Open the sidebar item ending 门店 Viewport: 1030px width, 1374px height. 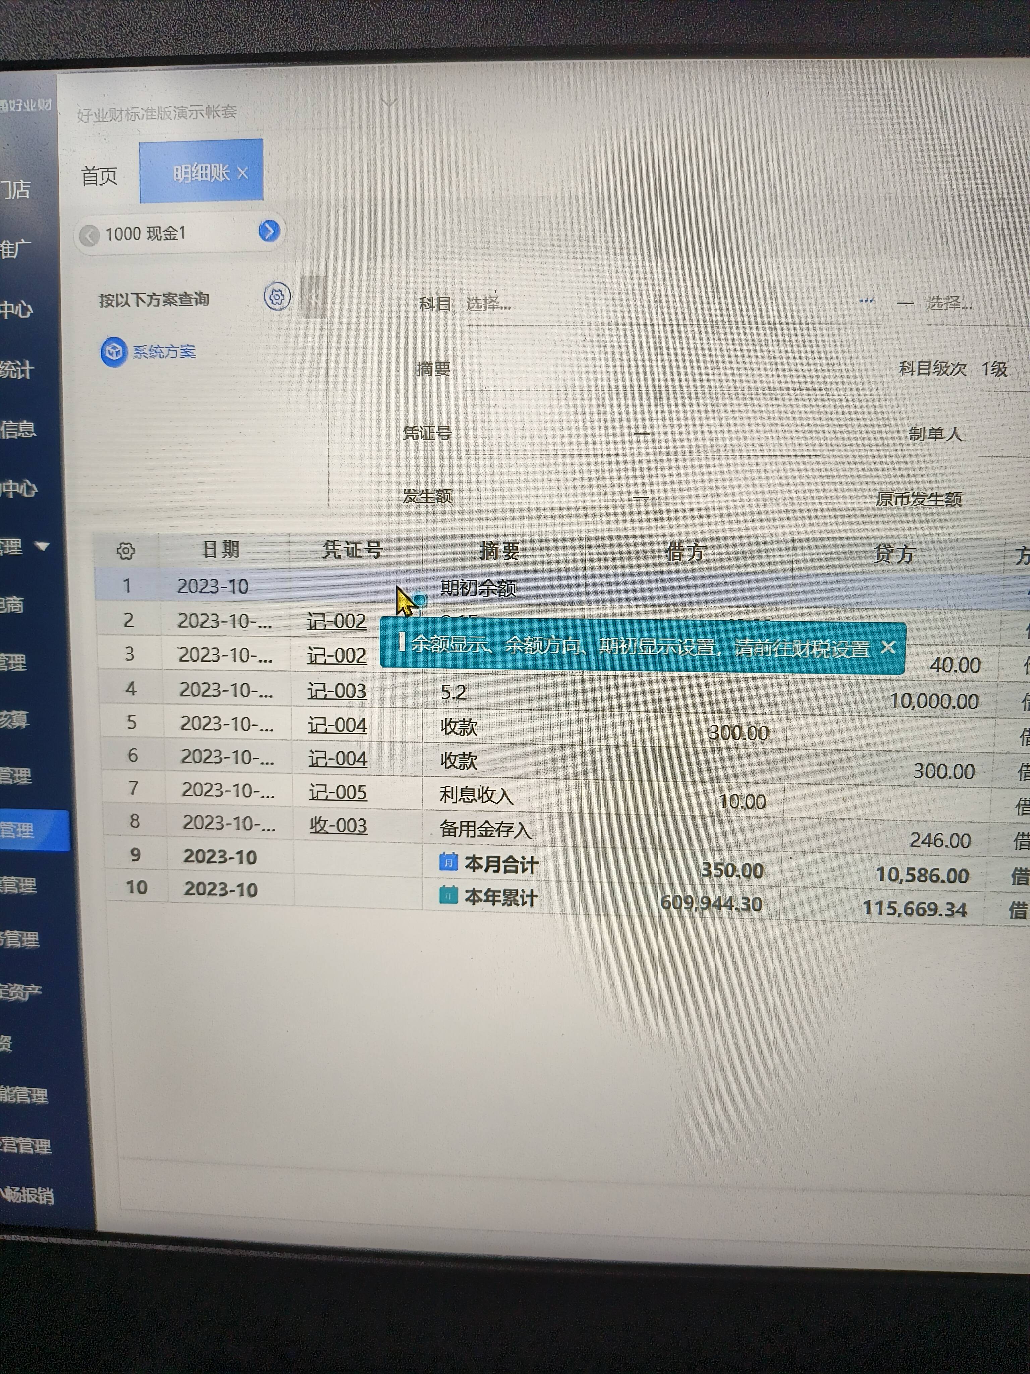(15, 190)
